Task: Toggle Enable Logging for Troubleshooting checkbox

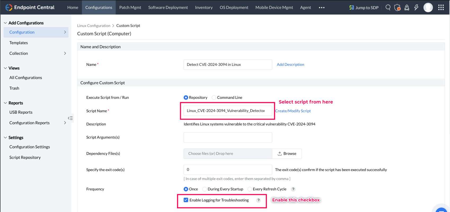Action: click(186, 200)
